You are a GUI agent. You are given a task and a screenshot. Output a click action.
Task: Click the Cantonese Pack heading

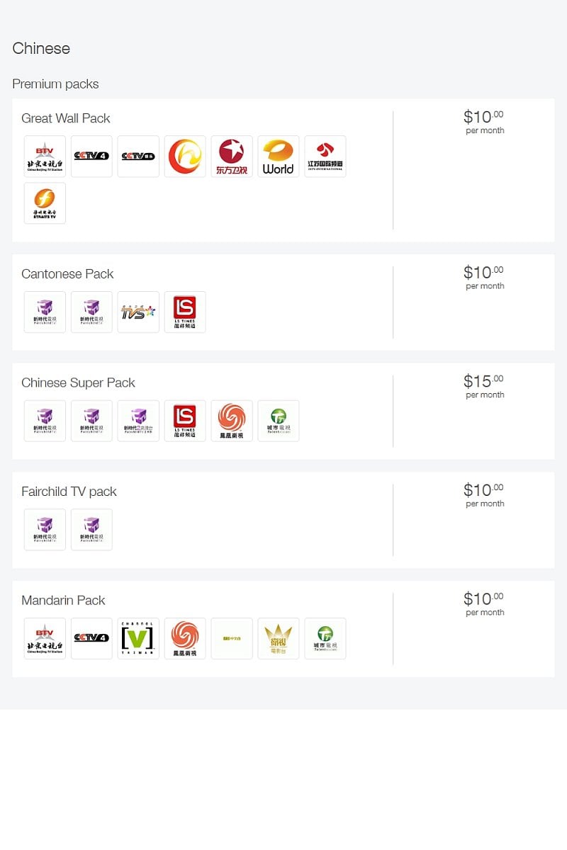point(67,274)
